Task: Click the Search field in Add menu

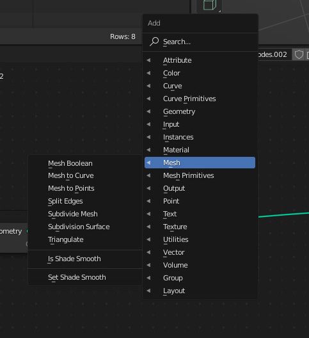Action: (200, 42)
